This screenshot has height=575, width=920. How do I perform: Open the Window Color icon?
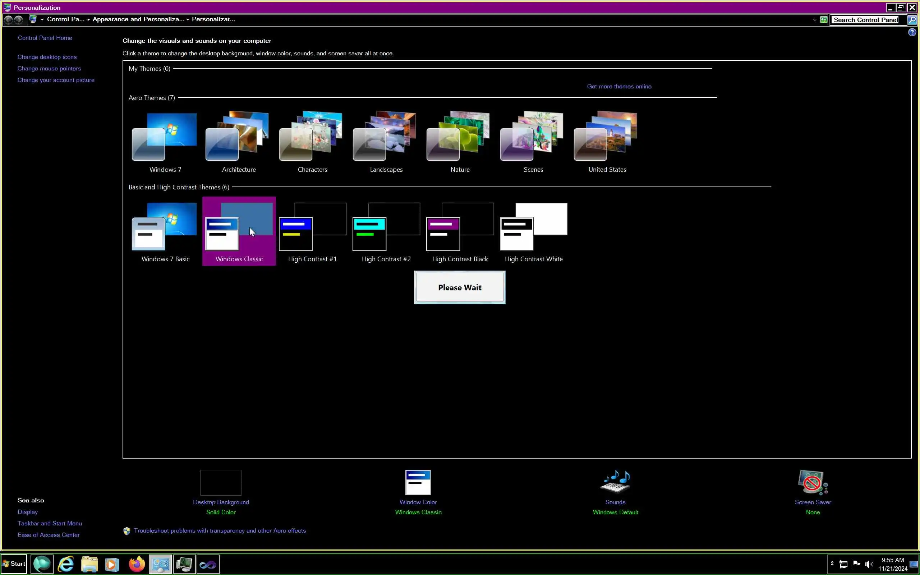pos(418,483)
